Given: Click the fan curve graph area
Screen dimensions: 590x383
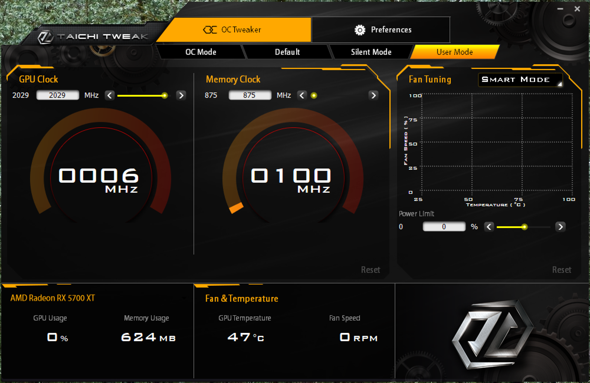Looking at the screenshot, I should click(x=497, y=142).
